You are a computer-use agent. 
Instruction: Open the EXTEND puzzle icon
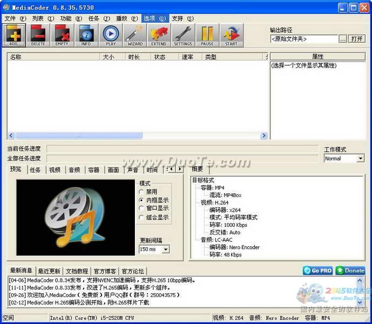(x=159, y=35)
